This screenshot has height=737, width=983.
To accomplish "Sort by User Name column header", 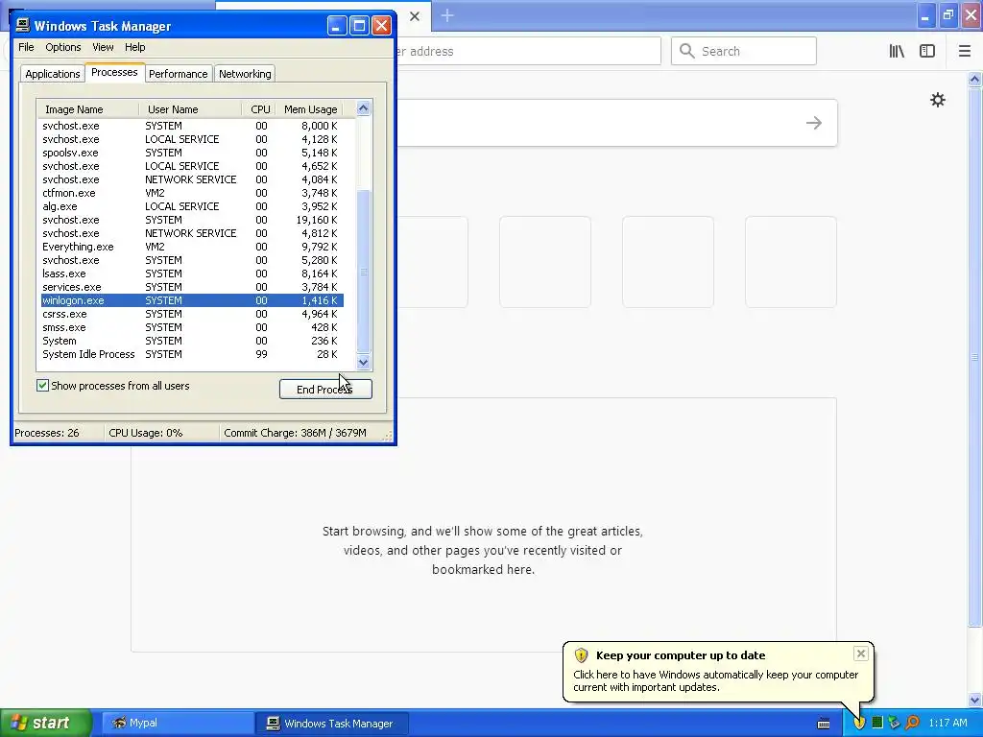I will coord(191,109).
